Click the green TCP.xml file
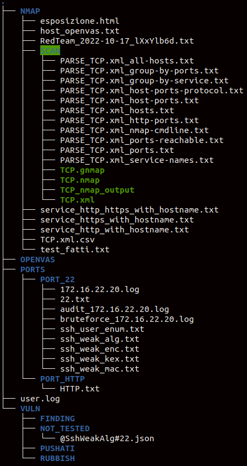 (x=77, y=200)
